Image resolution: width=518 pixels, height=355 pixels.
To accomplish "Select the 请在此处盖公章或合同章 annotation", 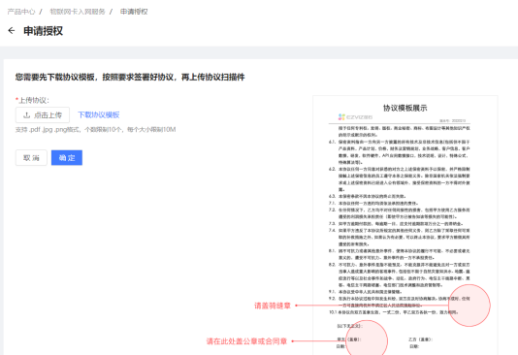I will pyautogui.click(x=246, y=341).
